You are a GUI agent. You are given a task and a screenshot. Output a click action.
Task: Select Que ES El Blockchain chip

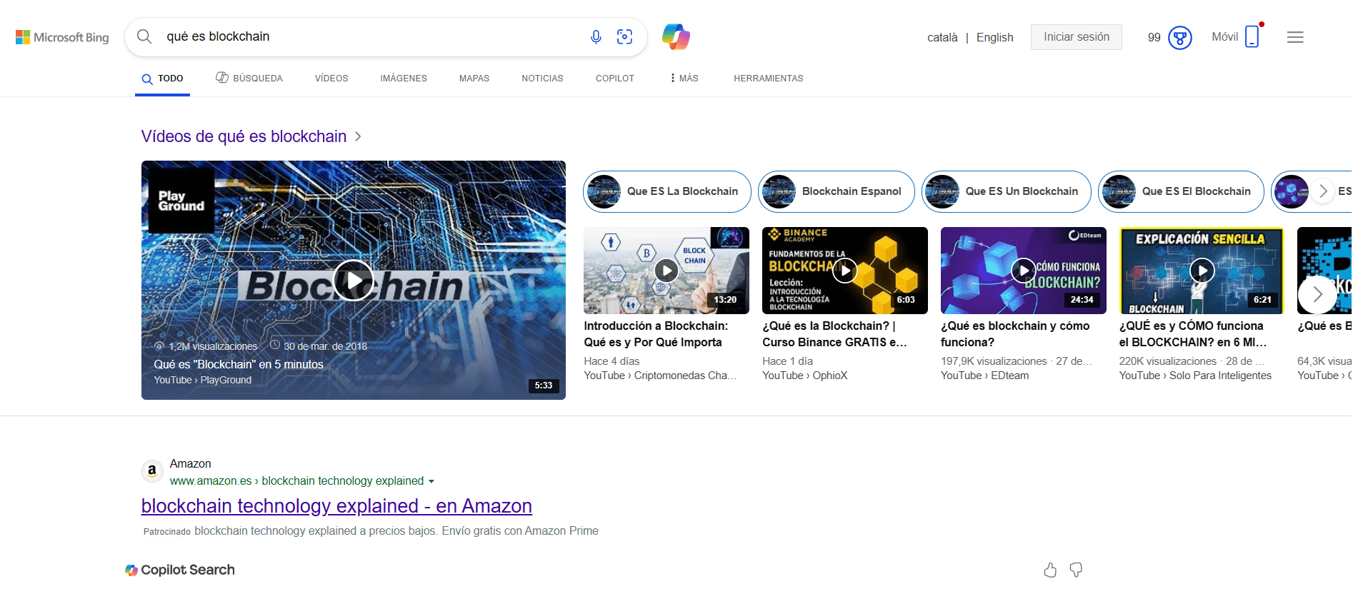pos(1182,191)
